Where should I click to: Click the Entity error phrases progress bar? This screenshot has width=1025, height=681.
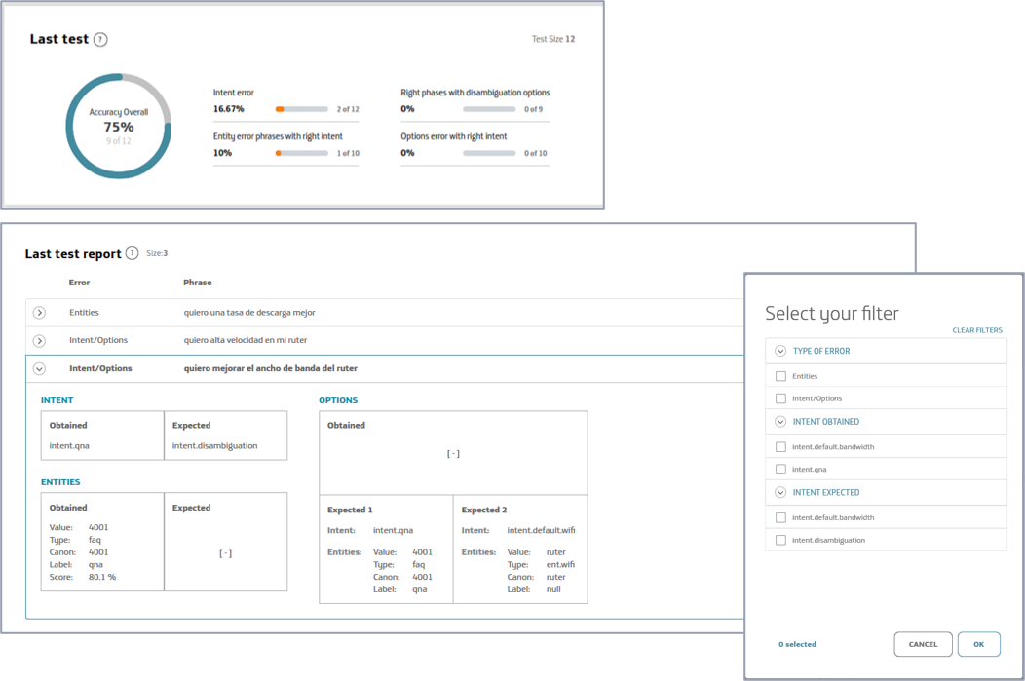coord(301,153)
